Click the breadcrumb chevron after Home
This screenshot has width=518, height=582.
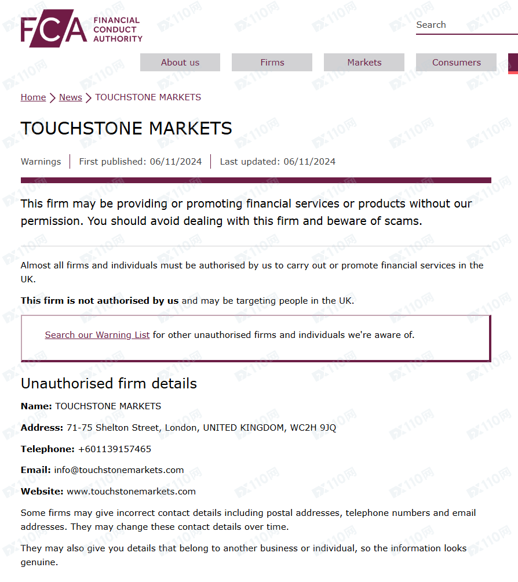point(52,98)
